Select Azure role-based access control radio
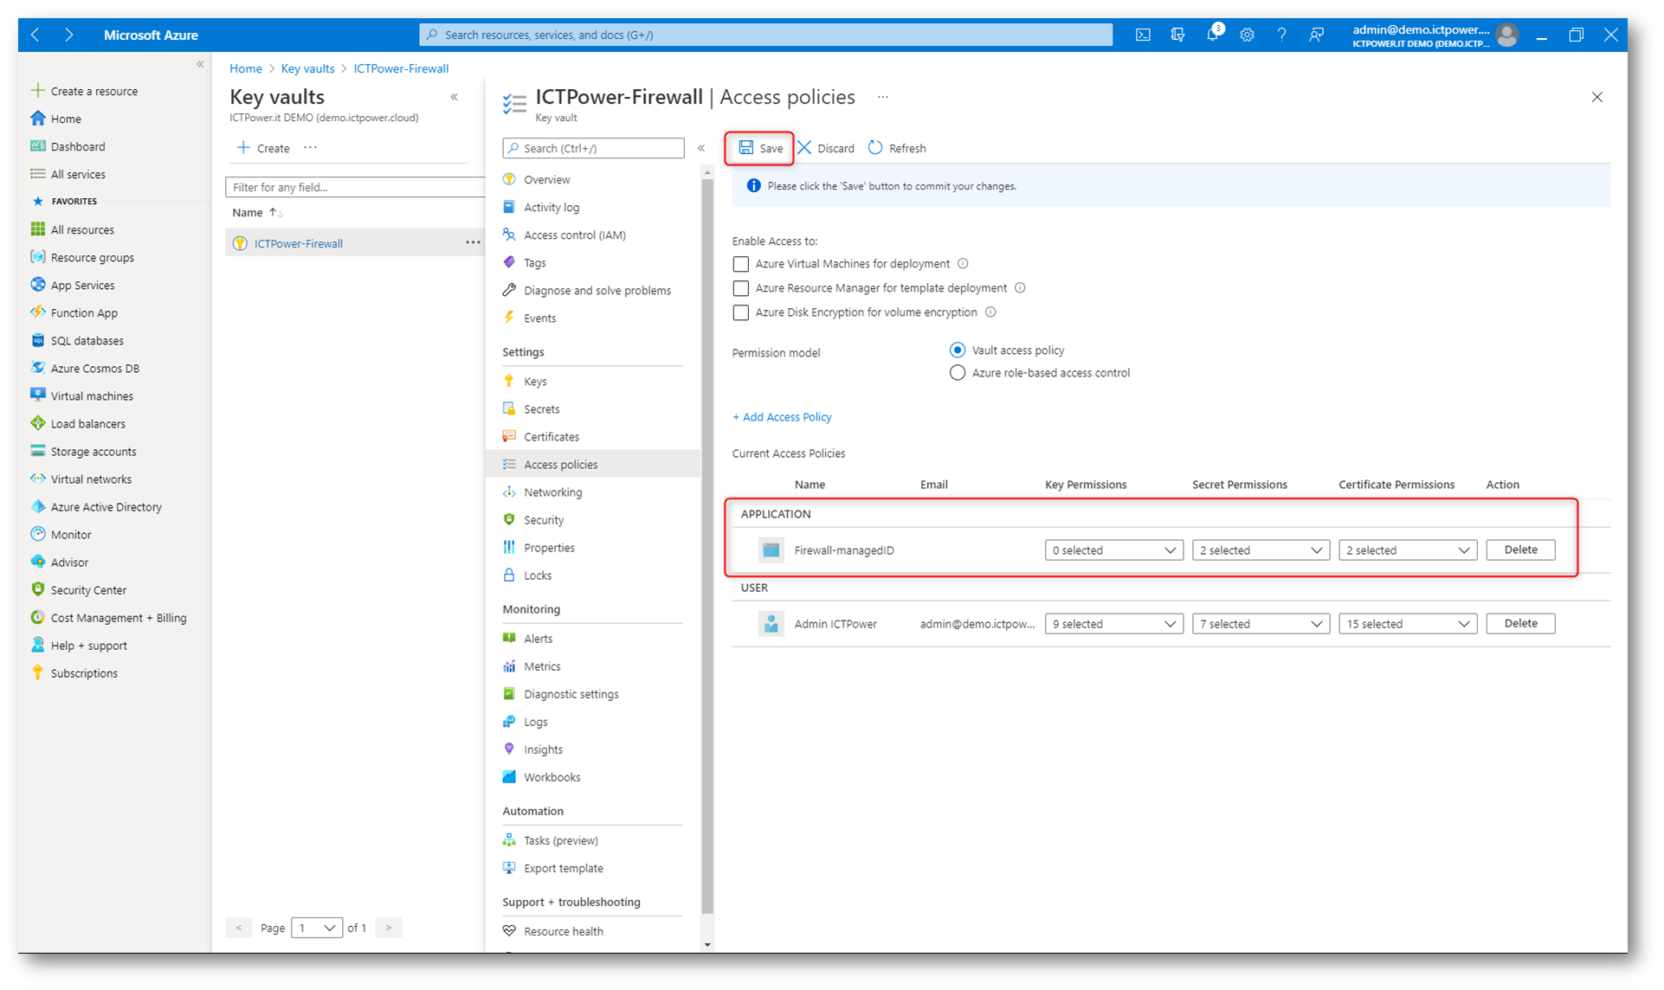 [958, 373]
